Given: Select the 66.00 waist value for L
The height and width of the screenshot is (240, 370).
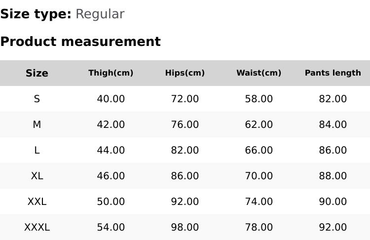Looking at the screenshot, I should click(x=259, y=150).
